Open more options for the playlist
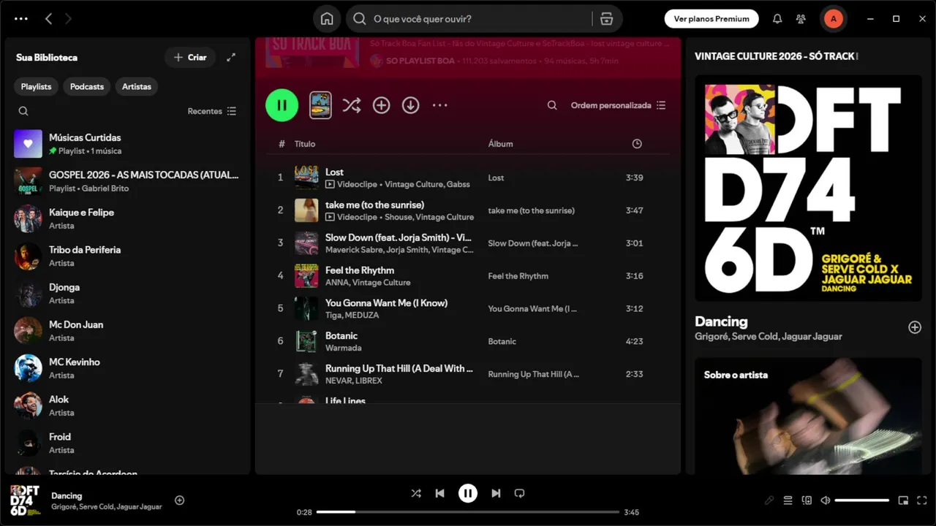 pos(439,105)
